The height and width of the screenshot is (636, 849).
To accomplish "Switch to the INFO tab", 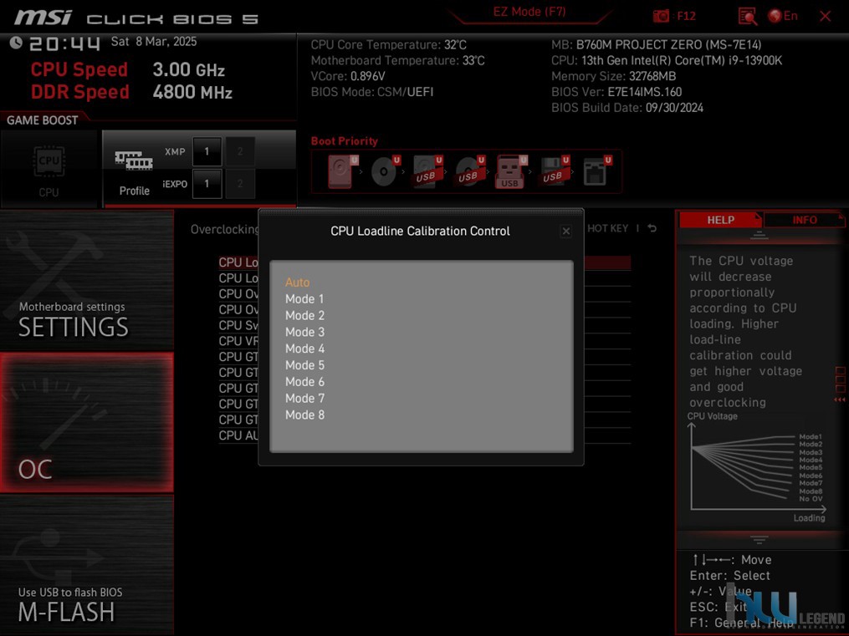I will 804,220.
